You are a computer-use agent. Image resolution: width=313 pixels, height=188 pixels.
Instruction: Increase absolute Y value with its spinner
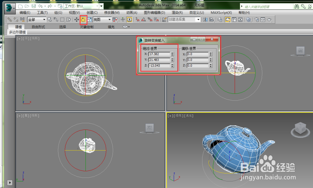(x=172, y=59)
